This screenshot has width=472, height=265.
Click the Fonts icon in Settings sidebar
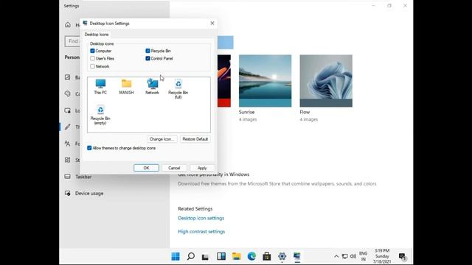[68, 144]
